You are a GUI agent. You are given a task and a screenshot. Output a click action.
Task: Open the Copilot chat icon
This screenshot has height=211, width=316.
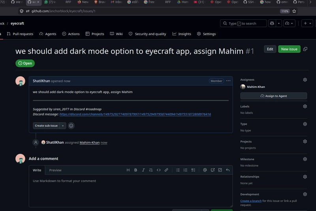click(272, 23)
